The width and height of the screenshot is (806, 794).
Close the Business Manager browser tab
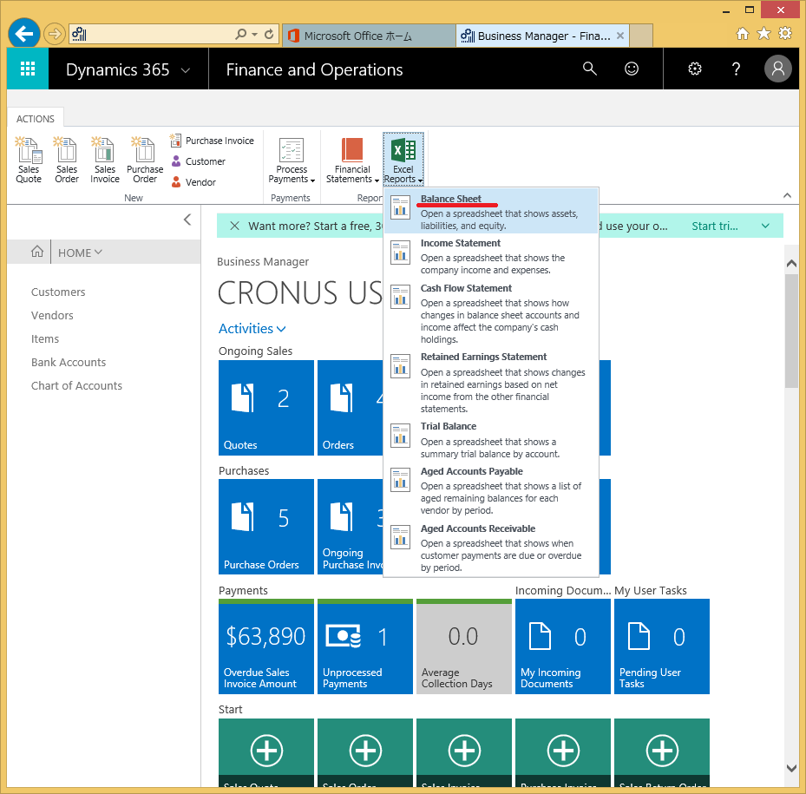620,36
